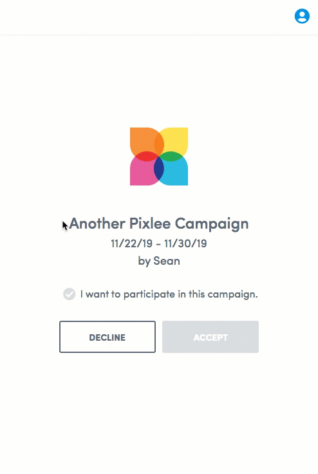318x474 pixels.
Task: Click the empty top header bar
Action: point(145,17)
